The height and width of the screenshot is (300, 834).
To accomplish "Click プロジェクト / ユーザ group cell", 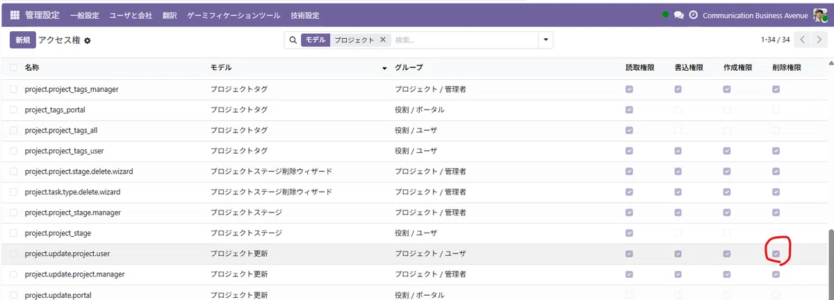I will [430, 253].
